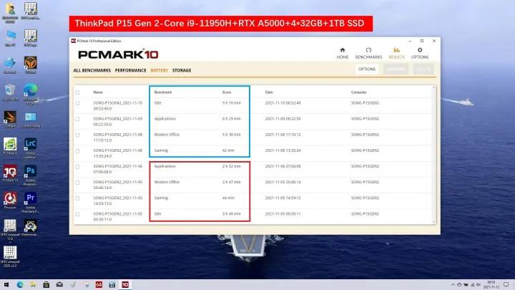Click the results list scrollbar down arrow
515x290 pixels.
pyautogui.click(x=434, y=222)
